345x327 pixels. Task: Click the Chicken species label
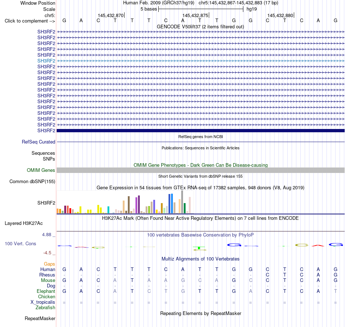46,296
